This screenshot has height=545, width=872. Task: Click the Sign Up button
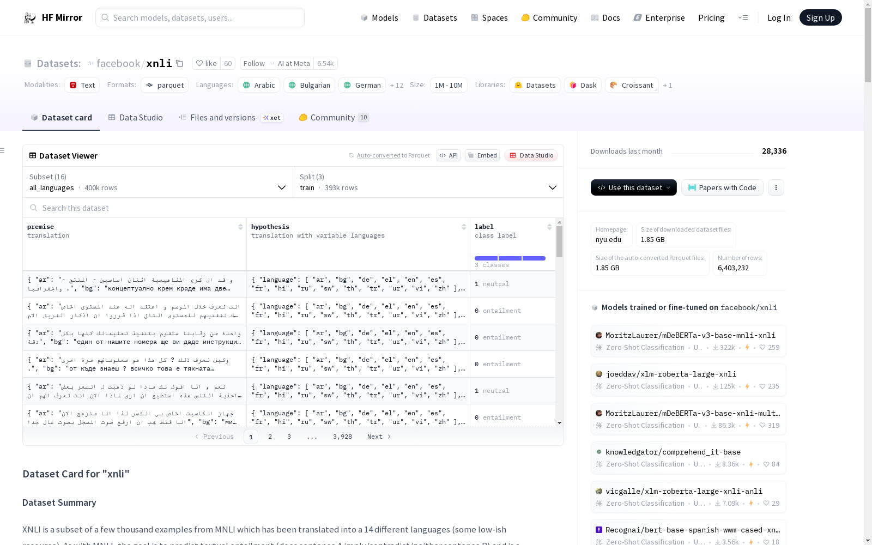click(821, 17)
